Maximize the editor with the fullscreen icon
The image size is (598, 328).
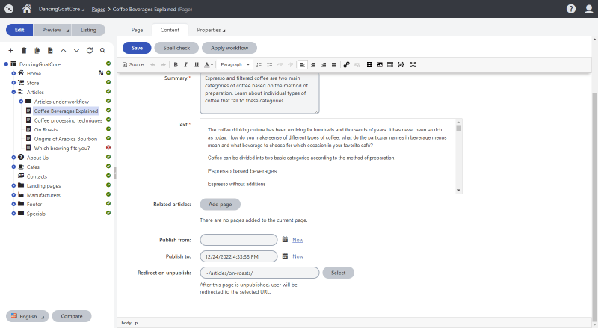(x=413, y=65)
